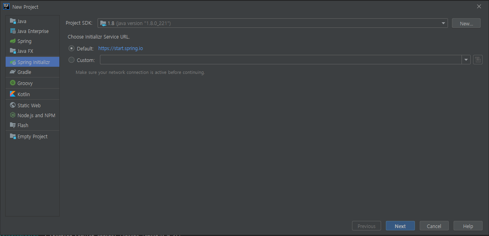
Task: Click 'Choose Initializr Service URL.' text
Action: (x=99, y=37)
